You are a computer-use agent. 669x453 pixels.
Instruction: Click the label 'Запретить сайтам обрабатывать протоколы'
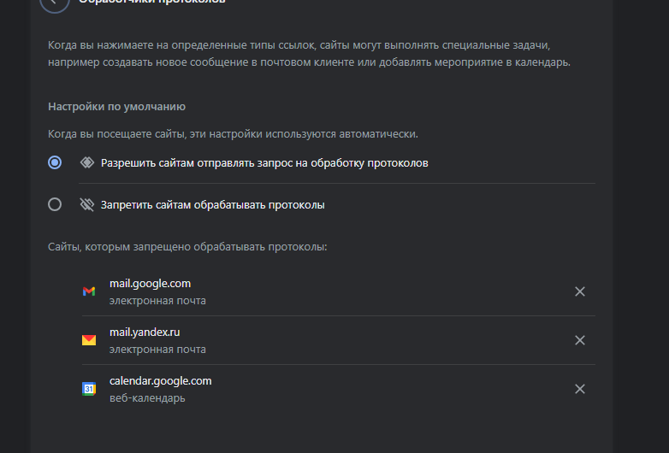212,205
